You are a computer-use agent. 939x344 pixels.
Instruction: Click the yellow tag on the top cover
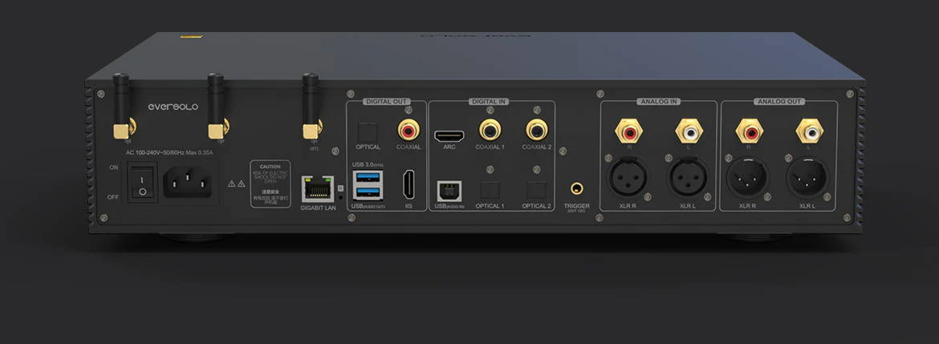[x=191, y=37]
